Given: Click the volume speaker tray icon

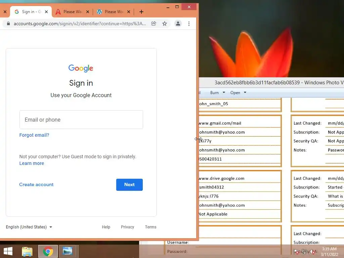Looking at the screenshot, I should point(312,251).
